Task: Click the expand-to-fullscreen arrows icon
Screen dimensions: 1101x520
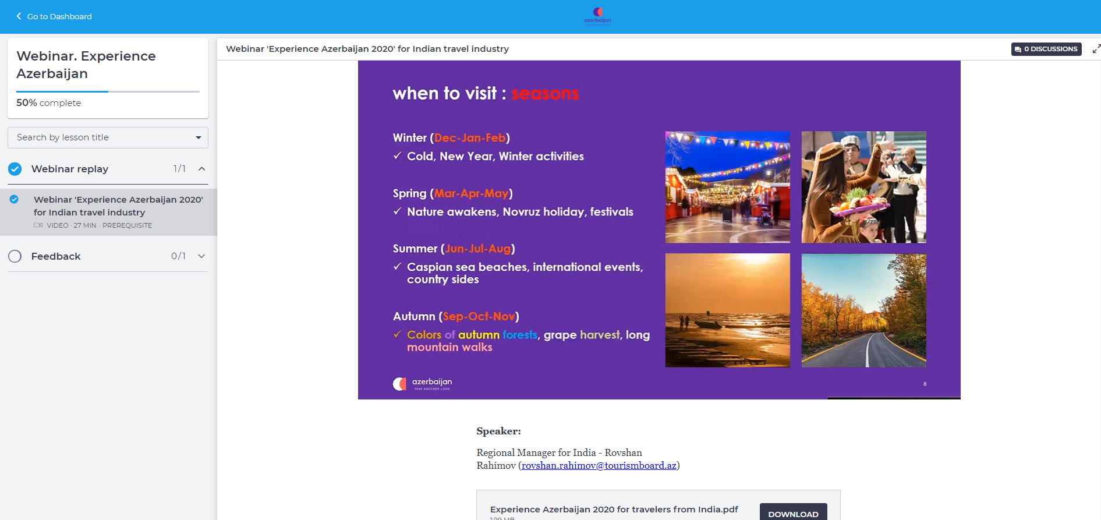Action: tap(1096, 49)
